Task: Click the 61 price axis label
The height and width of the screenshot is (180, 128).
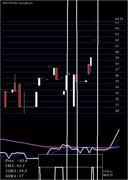Action: [x=117, y=46]
